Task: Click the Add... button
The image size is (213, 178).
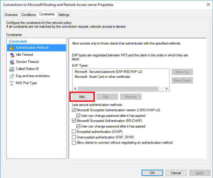Action: pyautogui.click(x=83, y=97)
